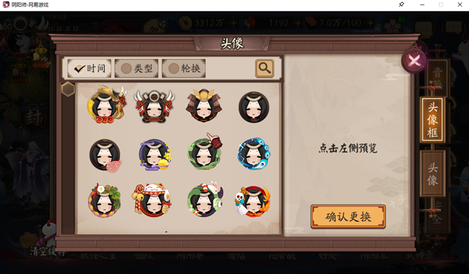Click the 确认更换 confirm button
Screen dimensions: 469x274
tap(348, 217)
